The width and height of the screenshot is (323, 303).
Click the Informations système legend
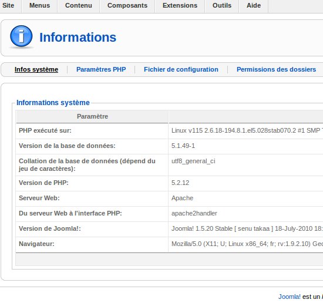tap(53, 103)
